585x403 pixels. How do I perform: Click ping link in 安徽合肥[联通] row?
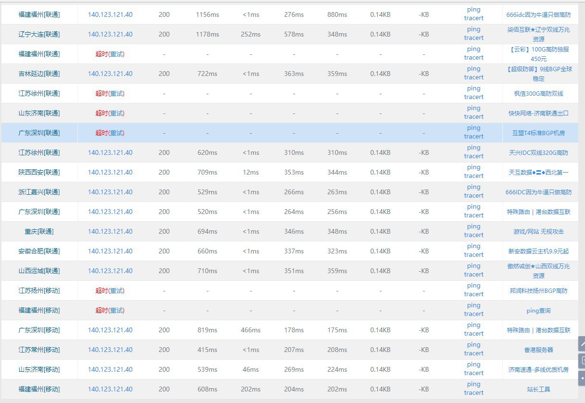(x=473, y=246)
